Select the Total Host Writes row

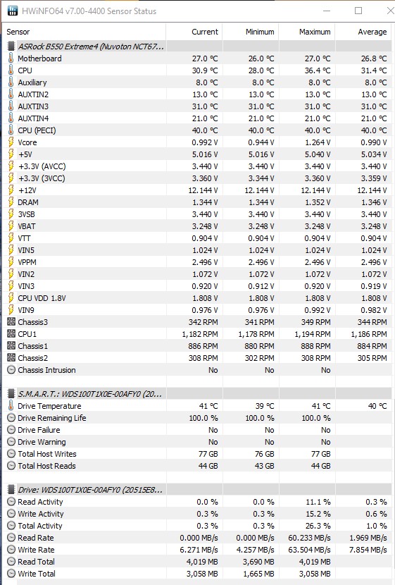(198, 454)
